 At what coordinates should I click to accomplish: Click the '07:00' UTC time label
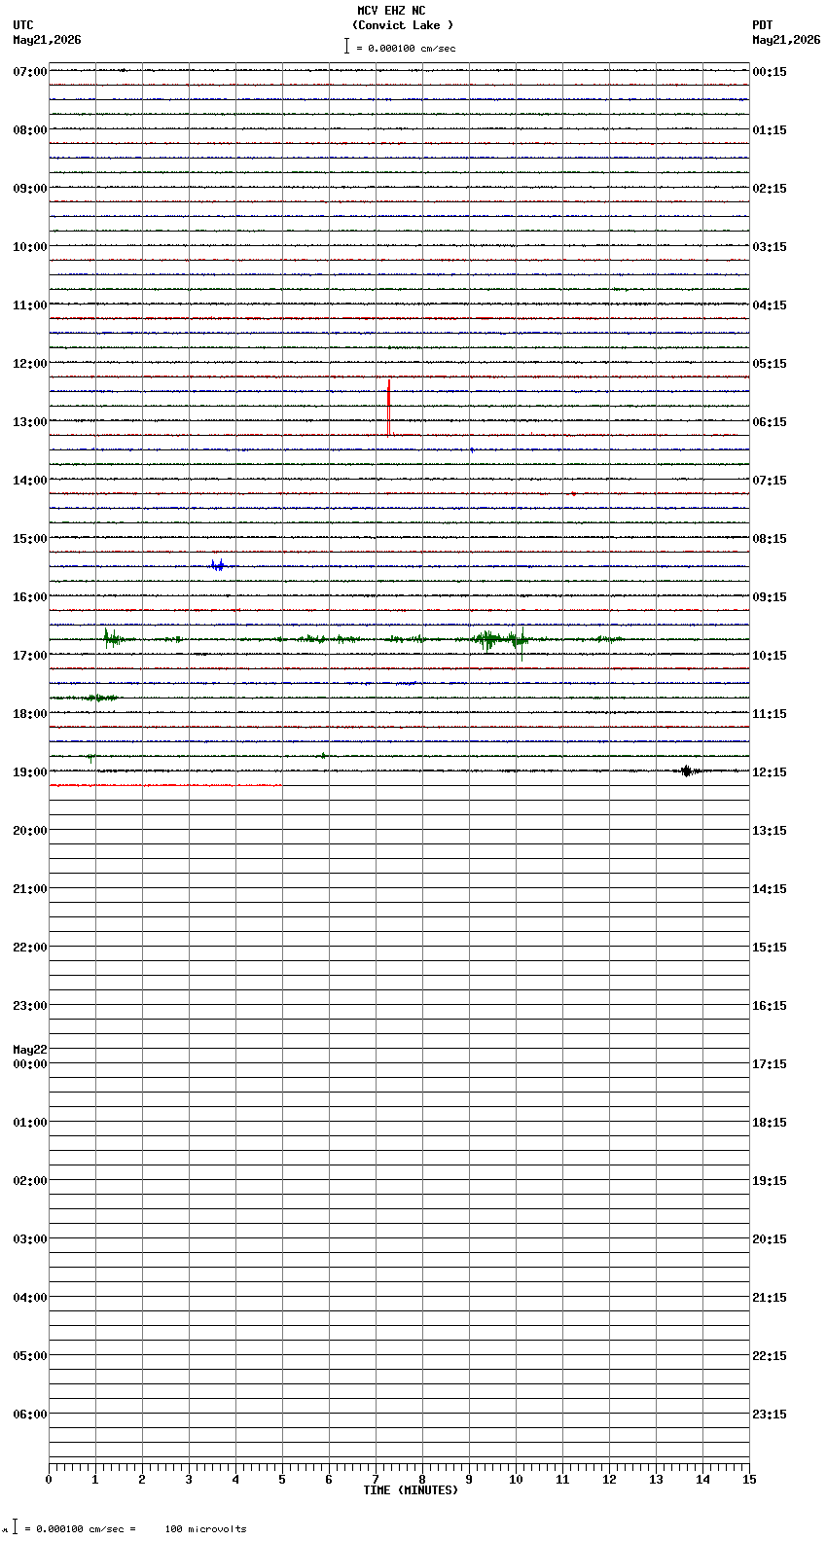pyautogui.click(x=30, y=72)
